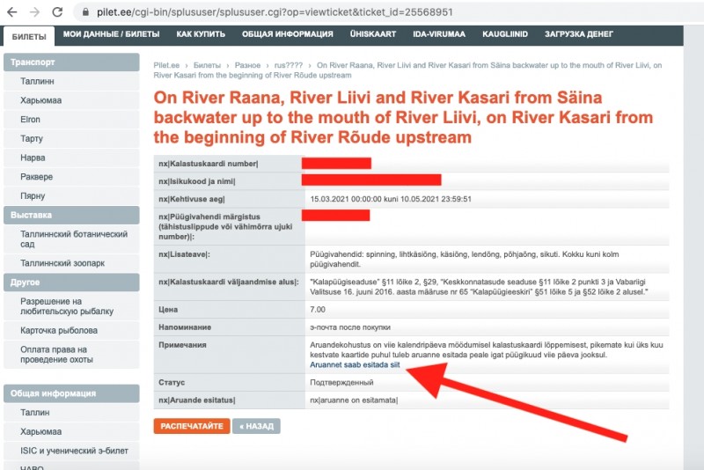The image size is (704, 470).
Task: Reload the page with refresh icon
Action: (57, 12)
